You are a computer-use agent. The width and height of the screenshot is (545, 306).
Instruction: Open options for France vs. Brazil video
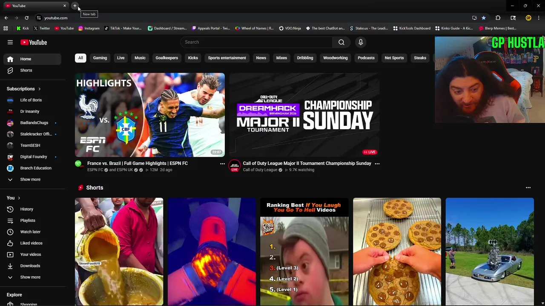tap(222, 164)
